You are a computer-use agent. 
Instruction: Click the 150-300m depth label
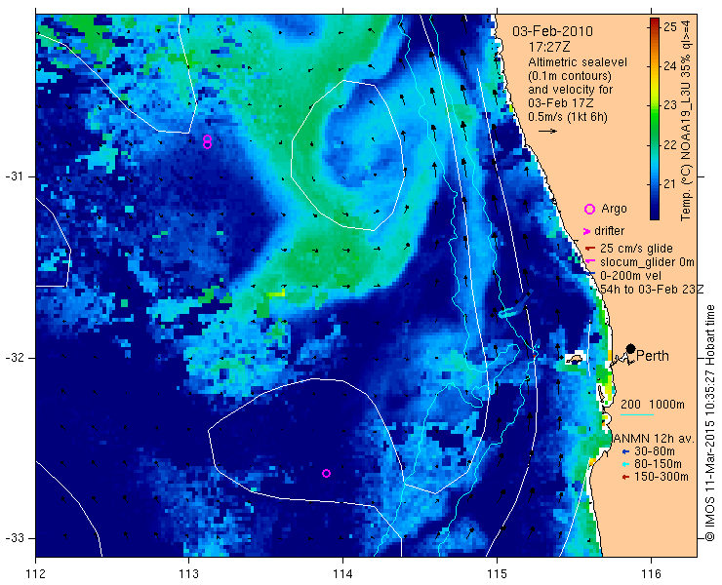click(662, 478)
